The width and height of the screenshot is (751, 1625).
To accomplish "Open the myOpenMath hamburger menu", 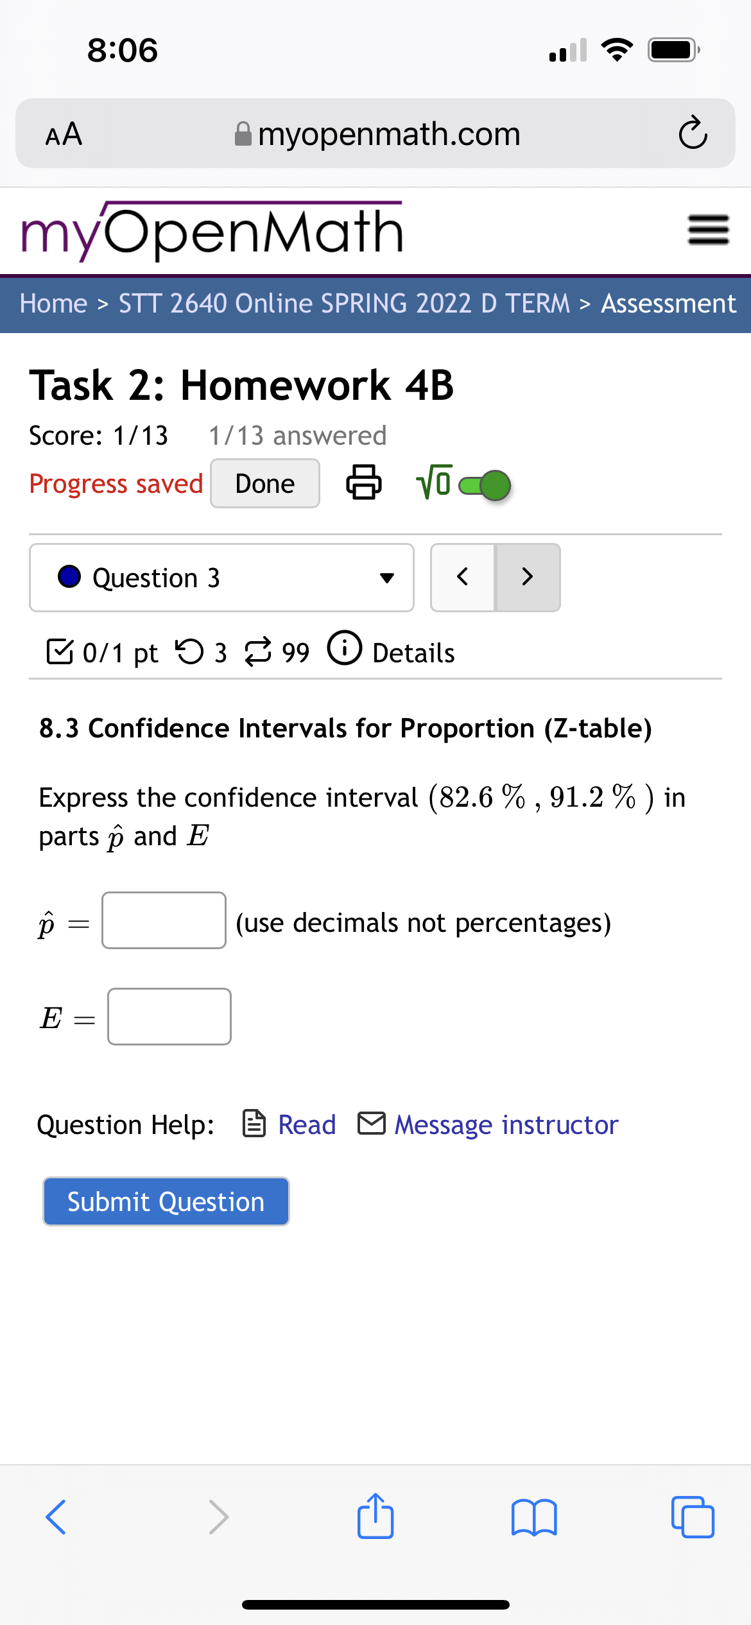I will pyautogui.click(x=707, y=229).
